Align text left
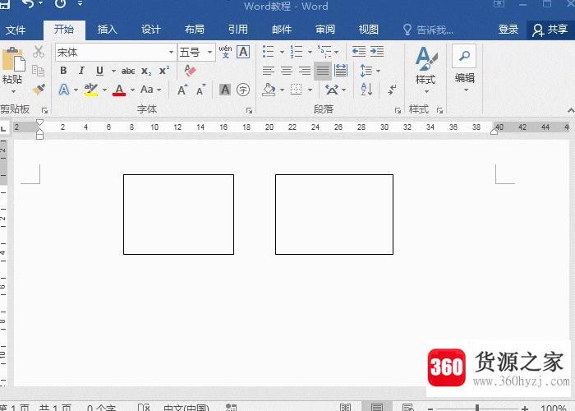Viewport: 575px width, 411px height. (269, 71)
